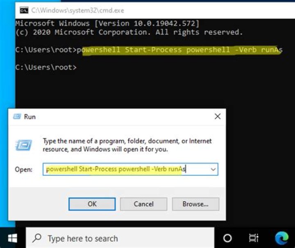The image size is (295, 248).
Task: Confirm the Run dialog with OK
Action: click(x=92, y=204)
